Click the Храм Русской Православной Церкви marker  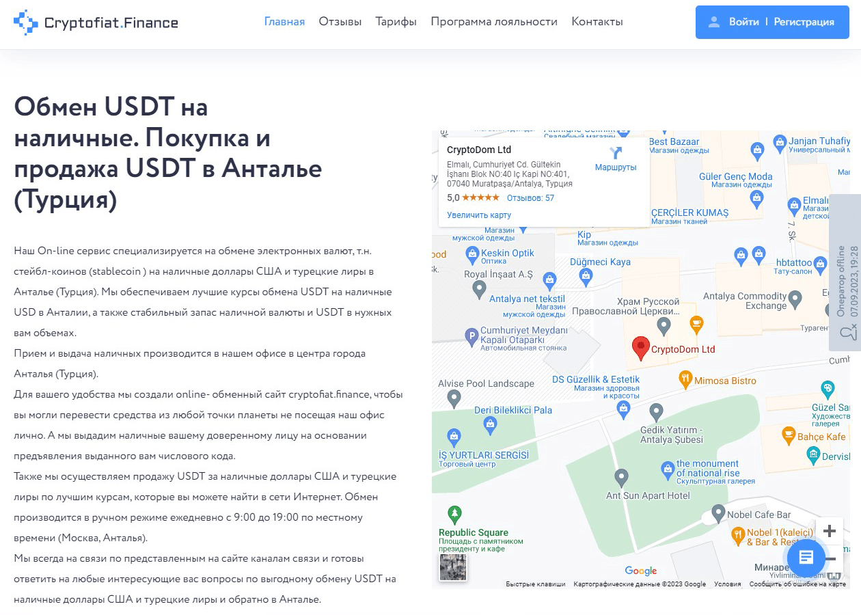click(664, 325)
